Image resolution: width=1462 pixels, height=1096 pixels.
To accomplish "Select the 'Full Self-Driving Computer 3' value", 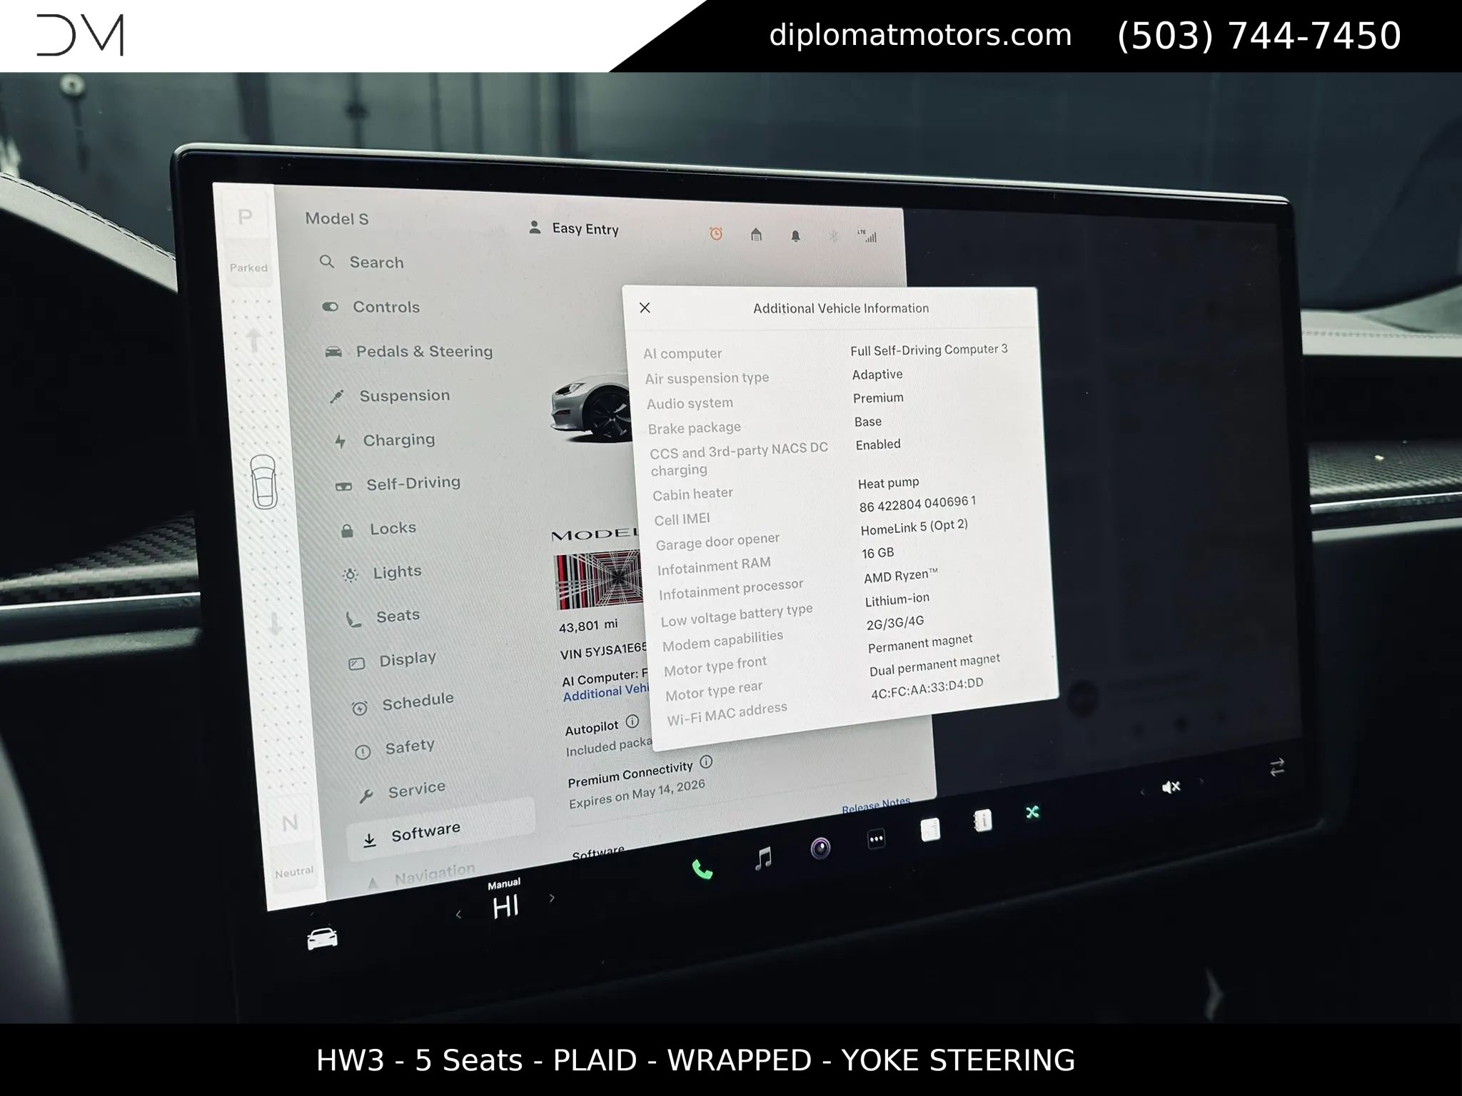I will click(x=929, y=350).
